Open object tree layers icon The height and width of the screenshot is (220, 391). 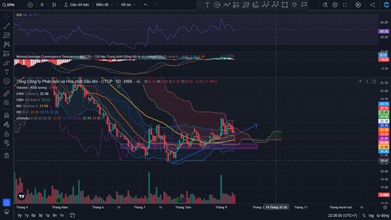(x=7, y=211)
